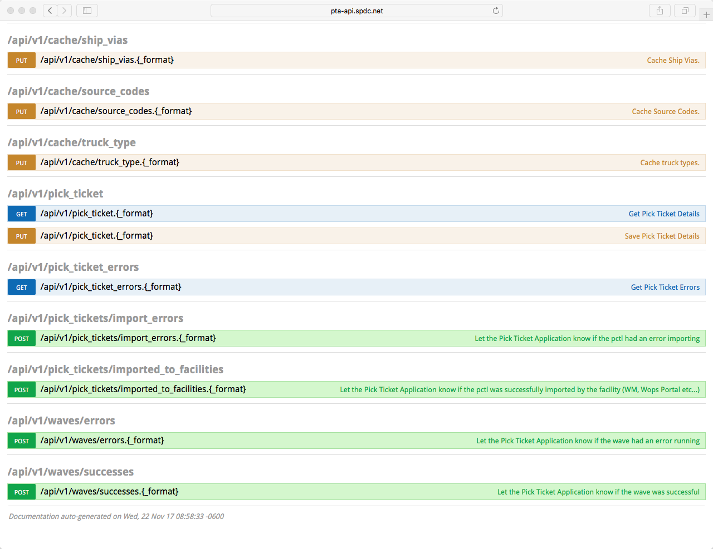Open the Share menu icon
Screen dimensions: 713x549
click(x=660, y=11)
